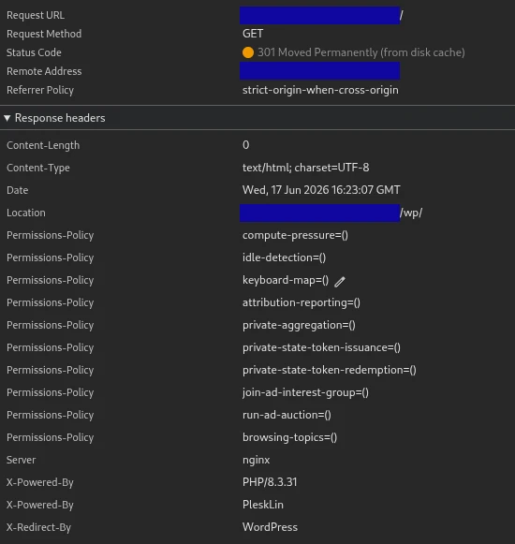Select the private-state-token-redemption=() value
The width and height of the screenshot is (515, 544).
tap(329, 370)
